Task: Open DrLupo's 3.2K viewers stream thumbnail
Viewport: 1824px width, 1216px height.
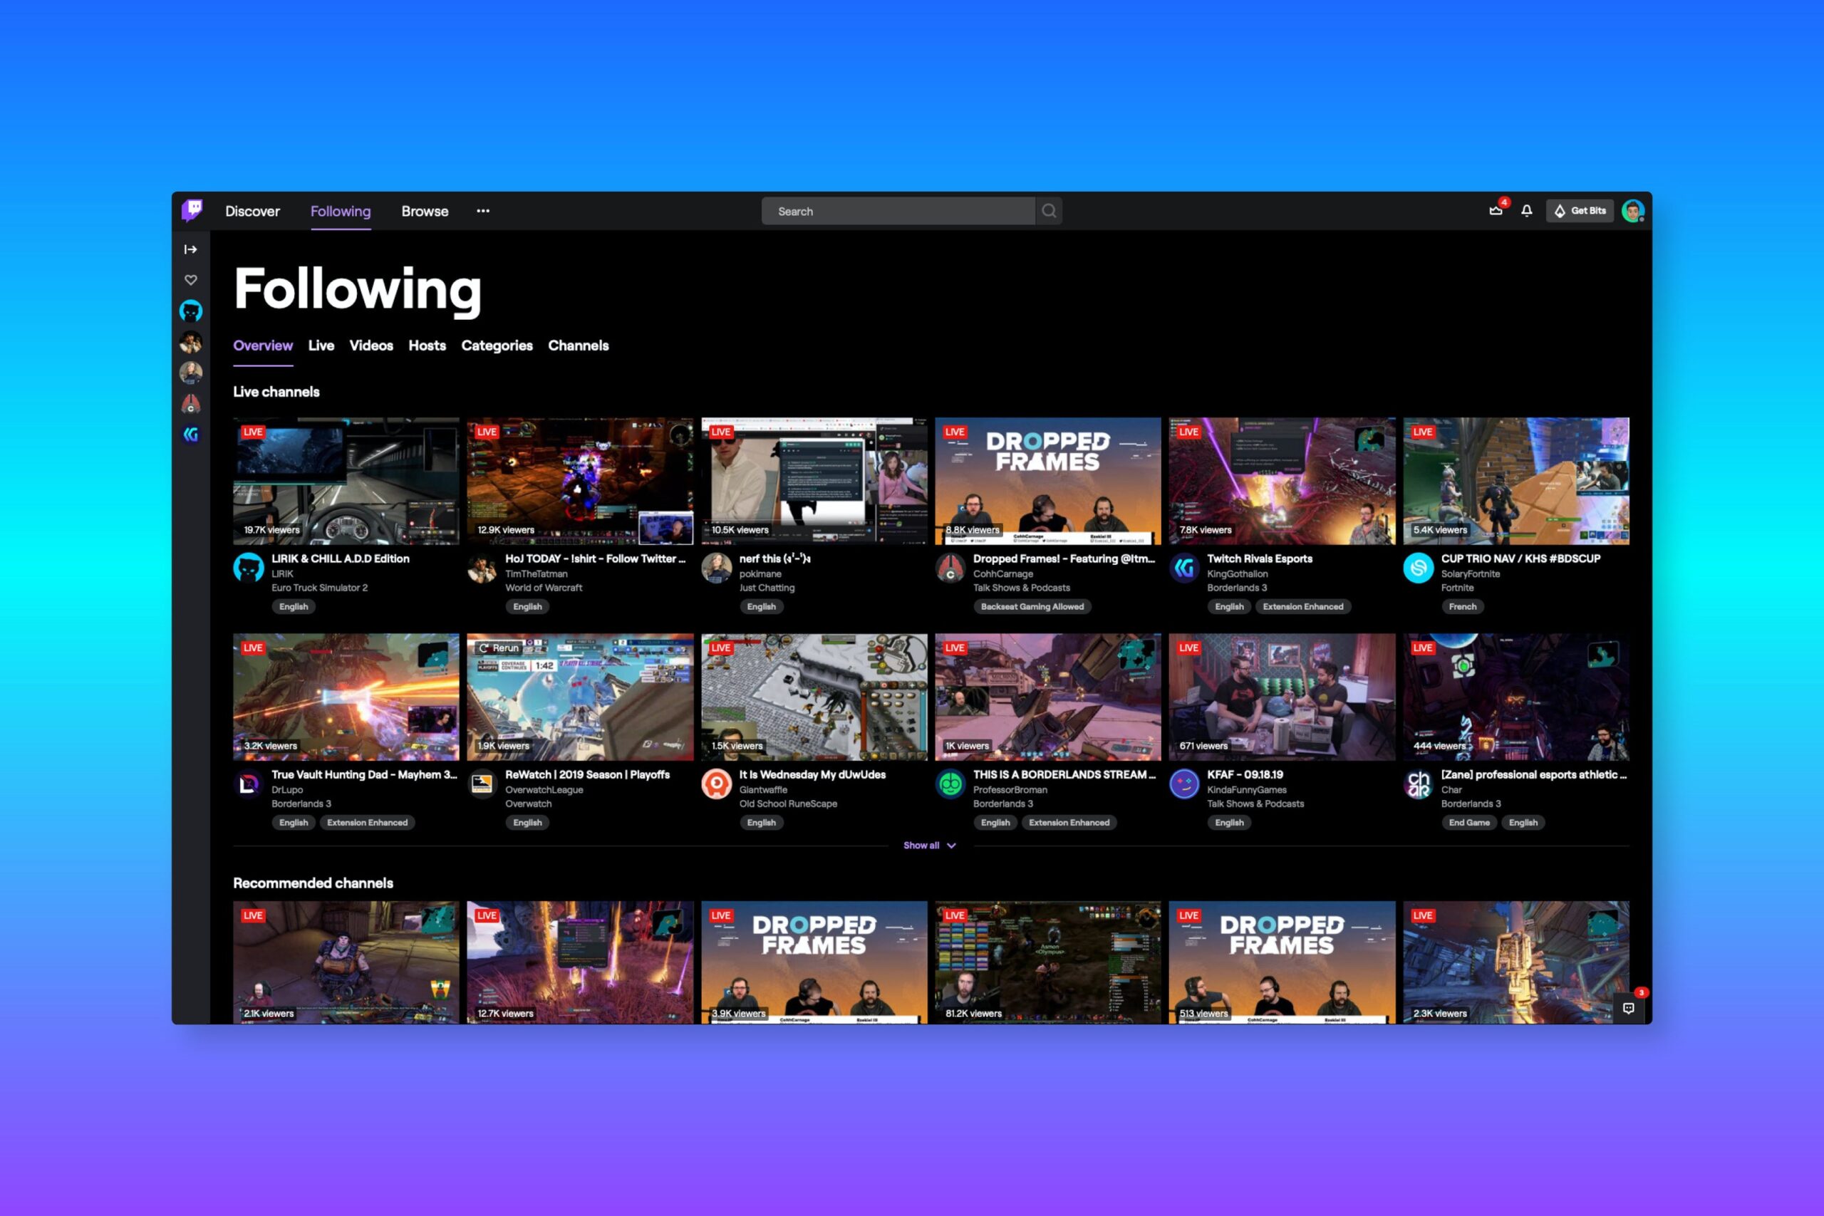Action: (346, 697)
